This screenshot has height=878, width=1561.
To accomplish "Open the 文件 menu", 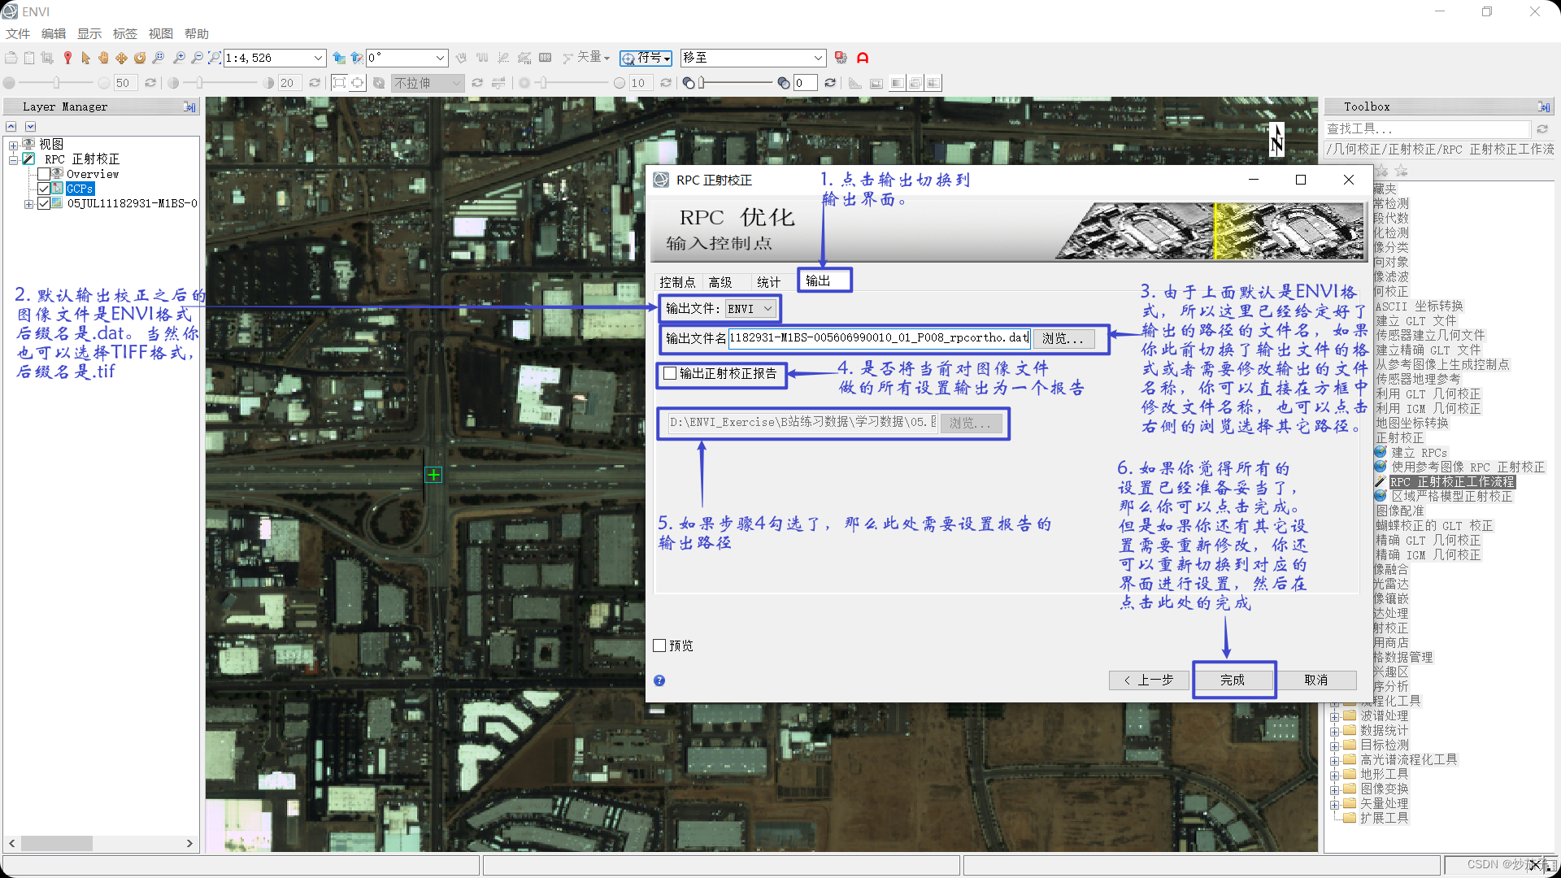I will (17, 33).
